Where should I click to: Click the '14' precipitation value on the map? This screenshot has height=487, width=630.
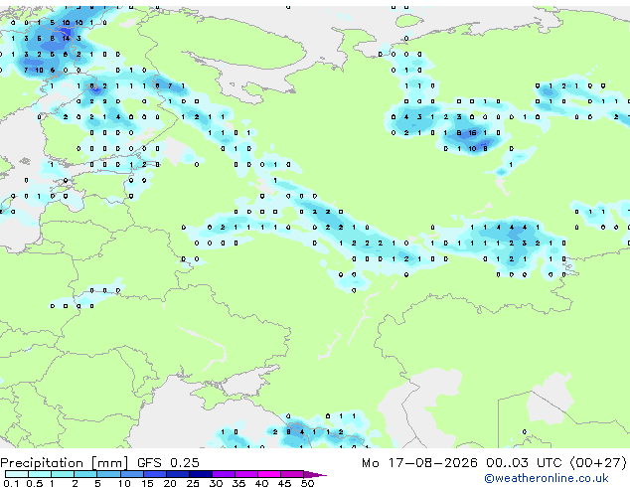[66, 39]
